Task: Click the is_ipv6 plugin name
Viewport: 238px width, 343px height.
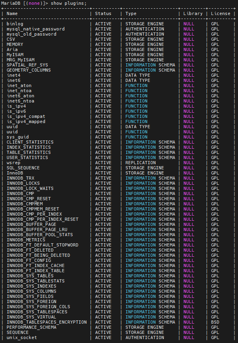Action: point(16,111)
